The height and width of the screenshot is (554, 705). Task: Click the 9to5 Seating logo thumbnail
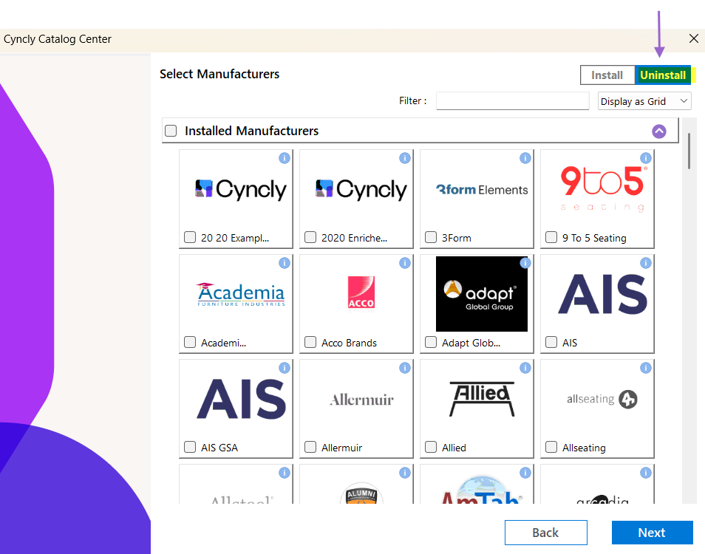click(604, 188)
